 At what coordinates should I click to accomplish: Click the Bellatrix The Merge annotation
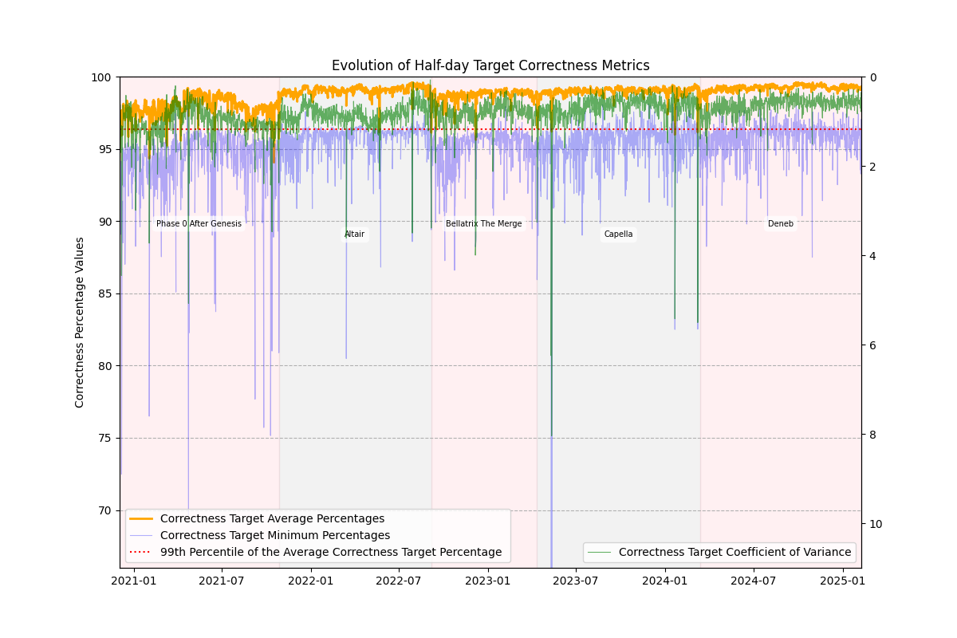[x=483, y=224]
